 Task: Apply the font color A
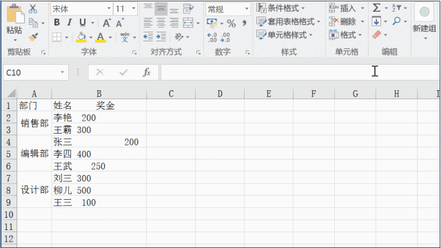click(101, 37)
